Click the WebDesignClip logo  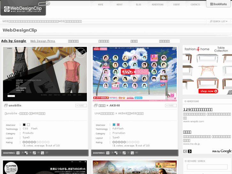coord(23,9)
